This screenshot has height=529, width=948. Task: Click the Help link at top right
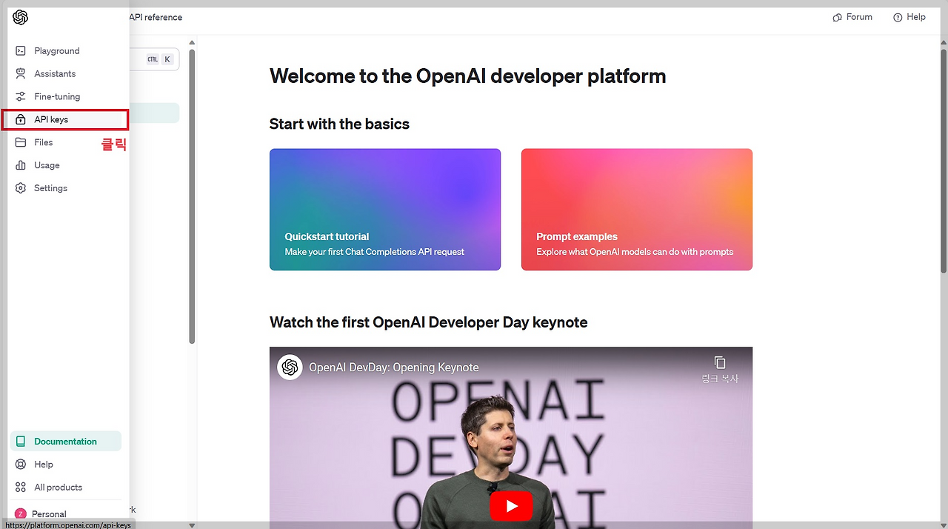click(x=909, y=17)
